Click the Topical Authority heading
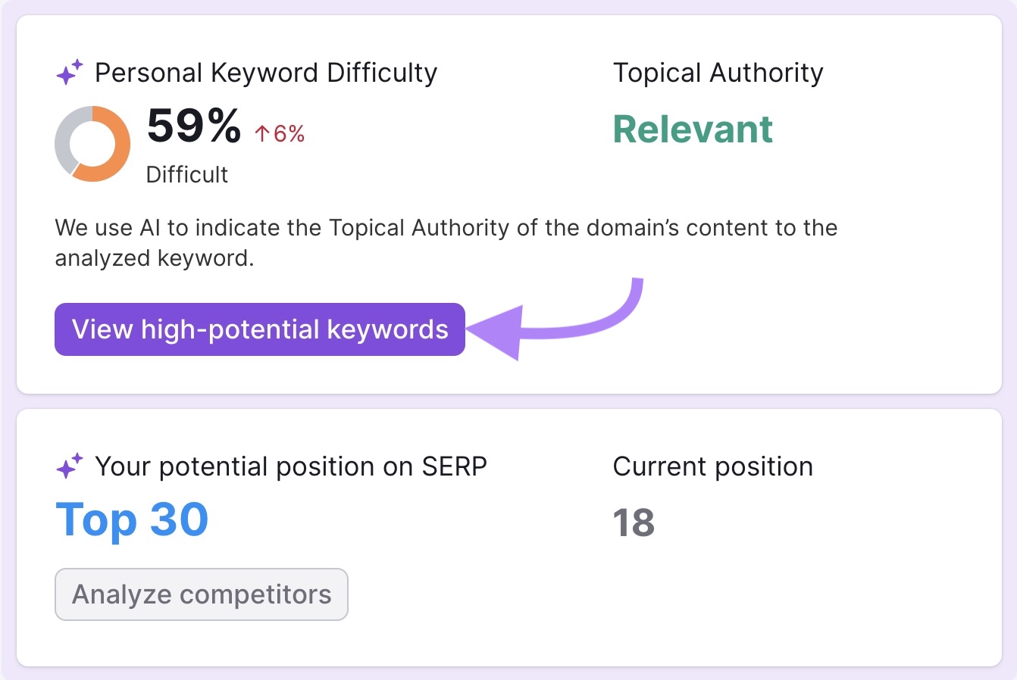This screenshot has height=680, width=1017. pyautogui.click(x=718, y=72)
